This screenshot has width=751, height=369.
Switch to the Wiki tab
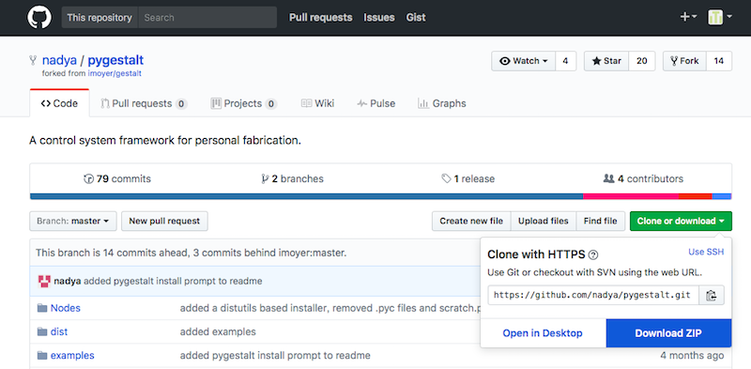[317, 103]
